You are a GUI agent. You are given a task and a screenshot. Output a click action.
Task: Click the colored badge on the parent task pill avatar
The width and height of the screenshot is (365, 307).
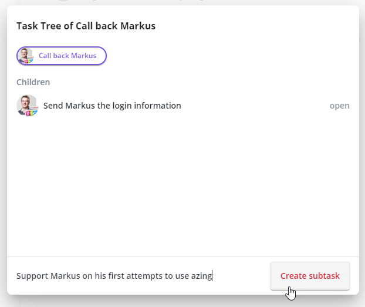pos(29,60)
